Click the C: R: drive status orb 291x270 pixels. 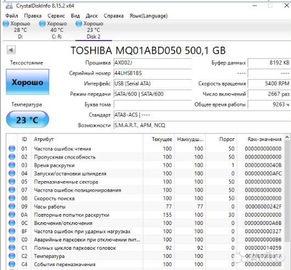pos(42,24)
